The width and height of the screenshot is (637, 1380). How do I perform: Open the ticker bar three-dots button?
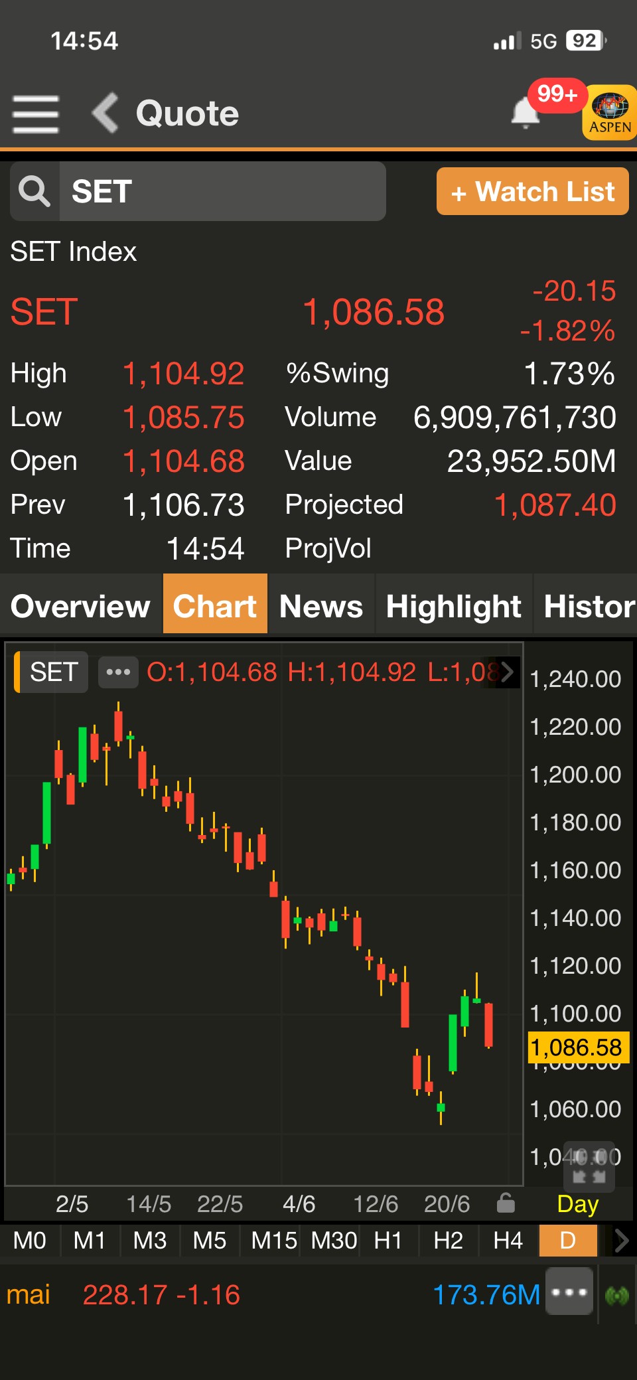coord(569,1292)
